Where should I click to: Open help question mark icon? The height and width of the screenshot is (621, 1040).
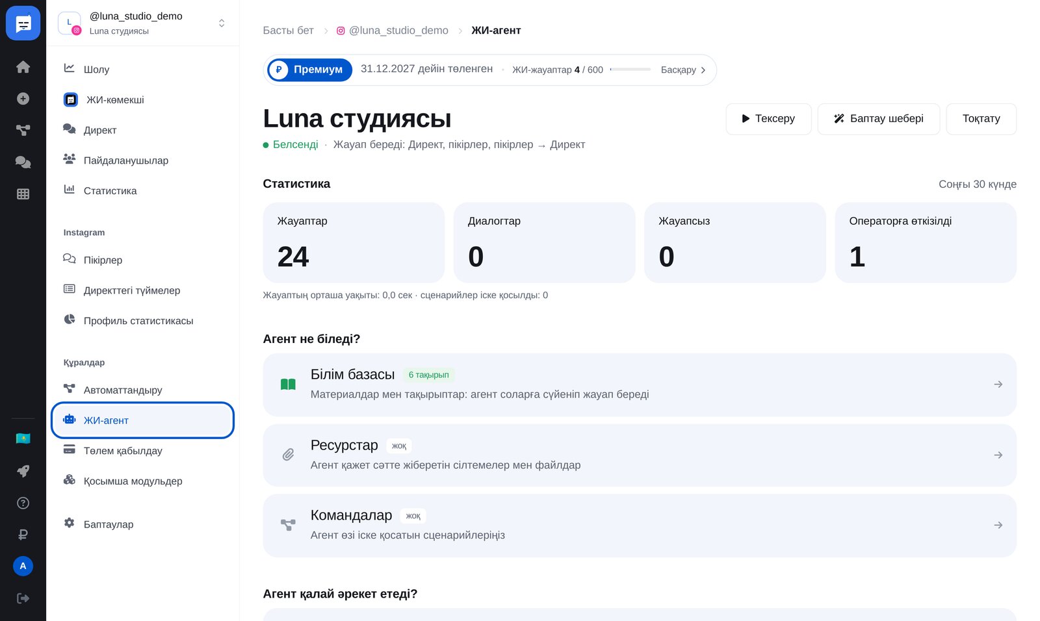tap(23, 503)
